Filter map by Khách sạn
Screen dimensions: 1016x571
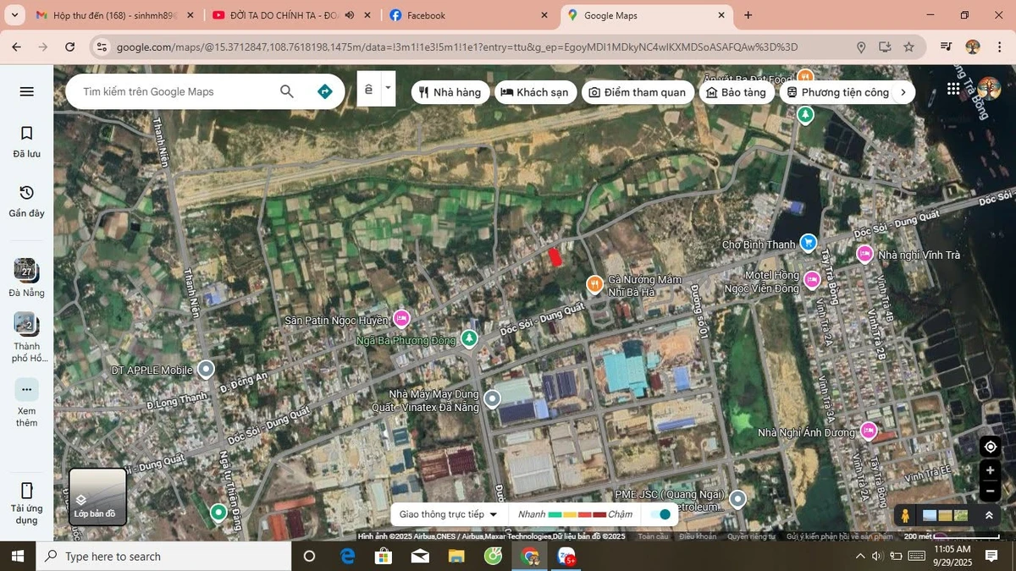[x=534, y=92]
